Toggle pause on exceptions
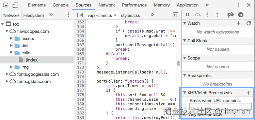255x120 pixels. pos(241,15)
